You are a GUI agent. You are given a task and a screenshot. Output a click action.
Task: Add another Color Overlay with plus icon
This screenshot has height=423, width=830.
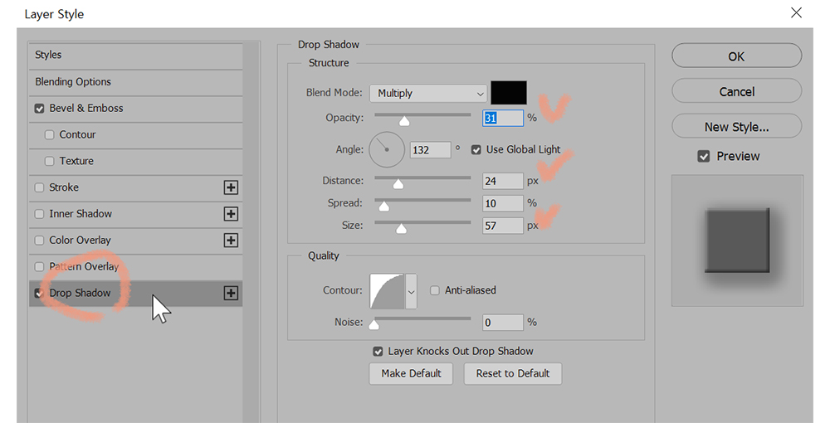pyautogui.click(x=231, y=241)
